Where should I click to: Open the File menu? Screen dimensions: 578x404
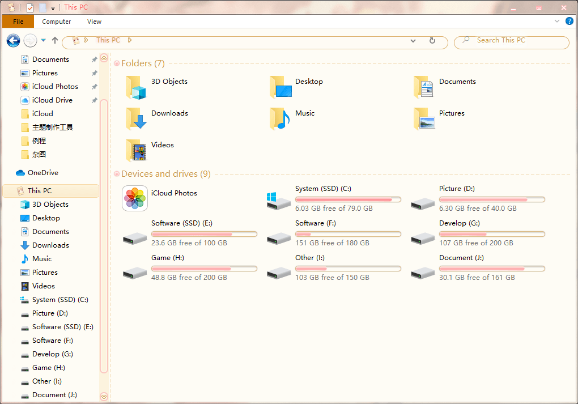tap(18, 22)
